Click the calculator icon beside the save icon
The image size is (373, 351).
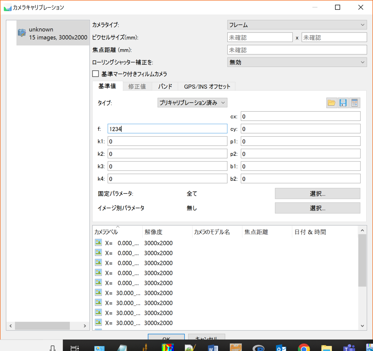coord(354,103)
